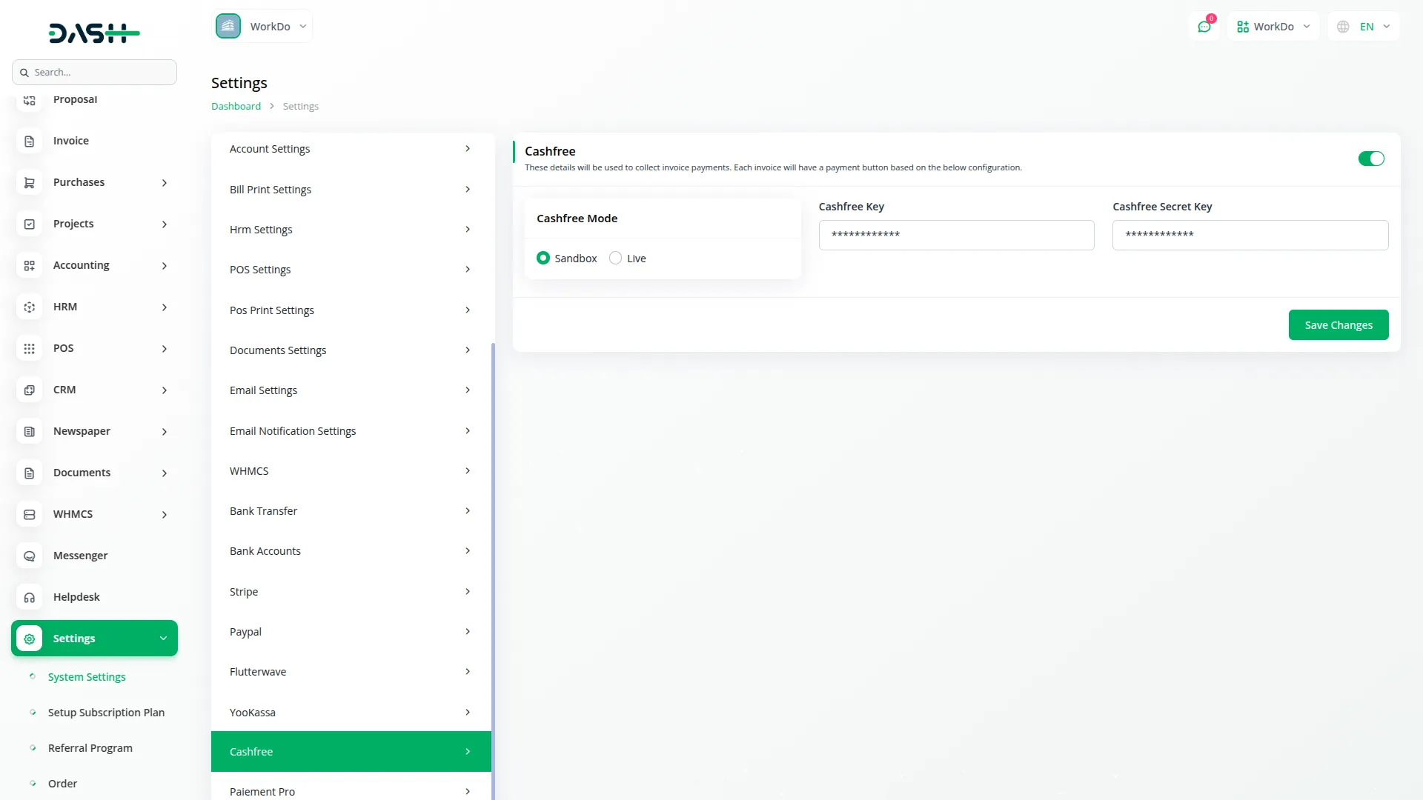Click the Messenger chat icon in sidebar

pyautogui.click(x=30, y=556)
